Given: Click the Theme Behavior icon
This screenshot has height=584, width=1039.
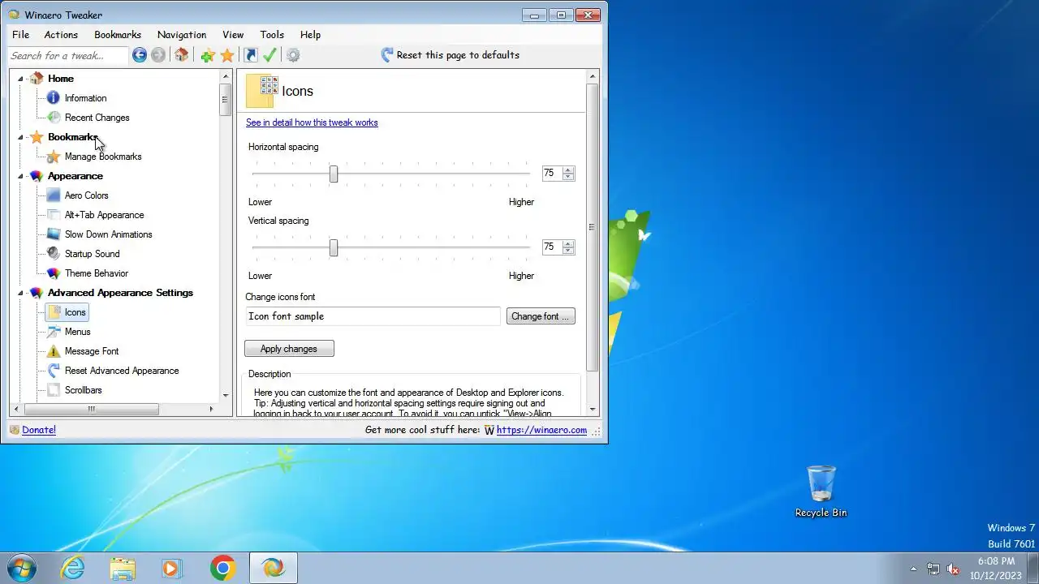Looking at the screenshot, I should [54, 273].
